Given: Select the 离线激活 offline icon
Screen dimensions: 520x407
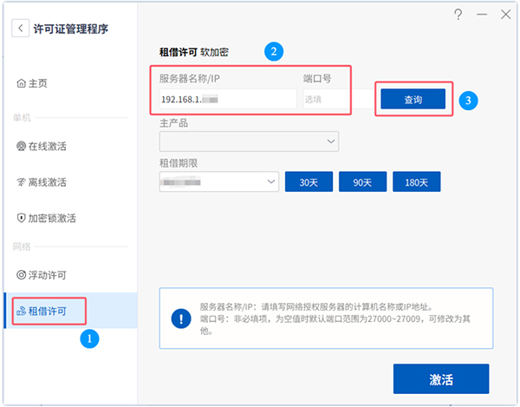Looking at the screenshot, I should tap(21, 182).
